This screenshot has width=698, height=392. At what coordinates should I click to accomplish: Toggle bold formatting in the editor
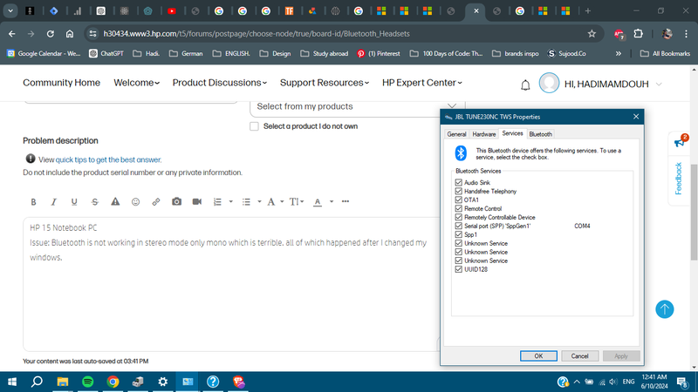click(33, 201)
